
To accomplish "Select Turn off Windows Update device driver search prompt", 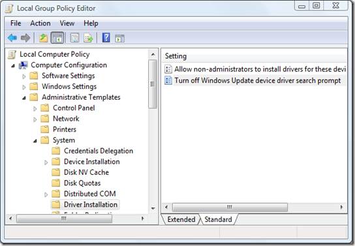I will point(257,80).
